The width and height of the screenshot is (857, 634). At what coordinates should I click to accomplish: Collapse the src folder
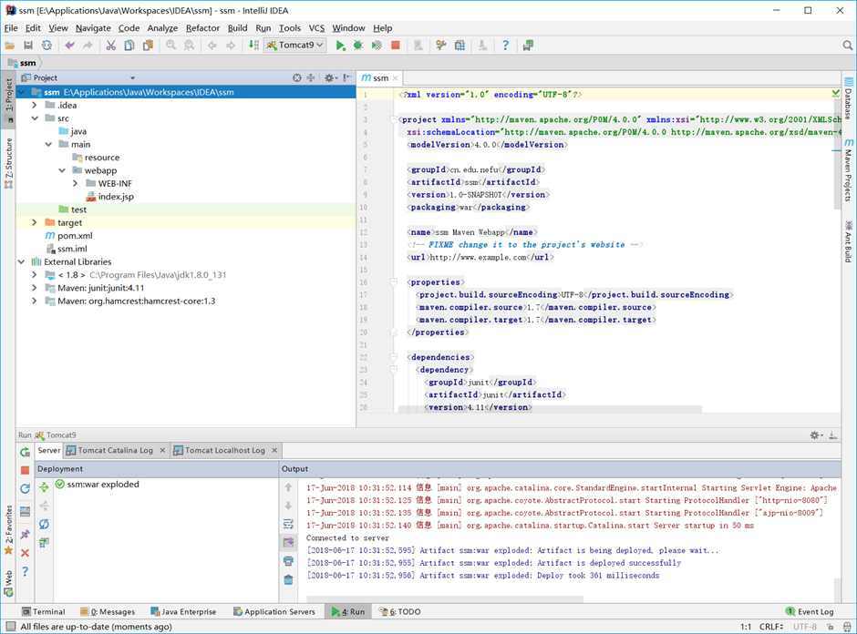pyautogui.click(x=35, y=118)
